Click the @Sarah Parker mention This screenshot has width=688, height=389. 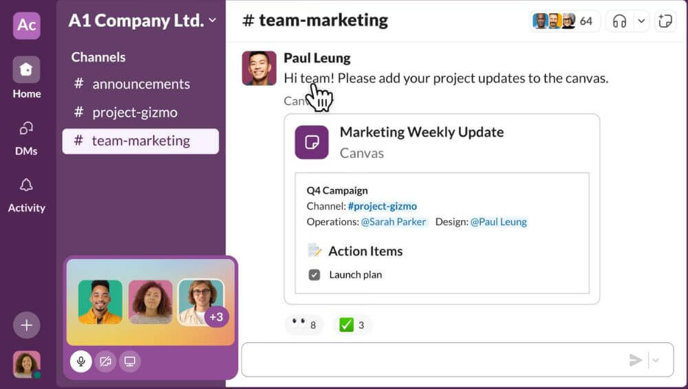point(393,222)
